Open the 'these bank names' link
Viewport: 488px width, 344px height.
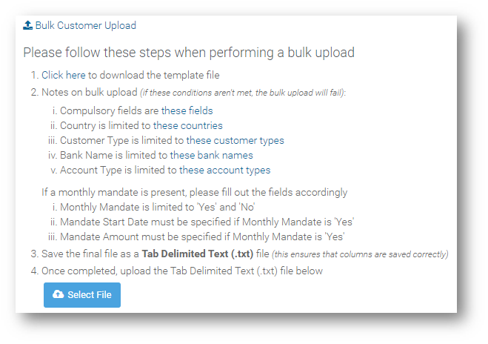click(211, 155)
